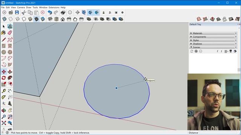Select the Text label tool
Image resolution: width=241 pixels, height=135 pixels.
pyautogui.click(x=10, y=97)
